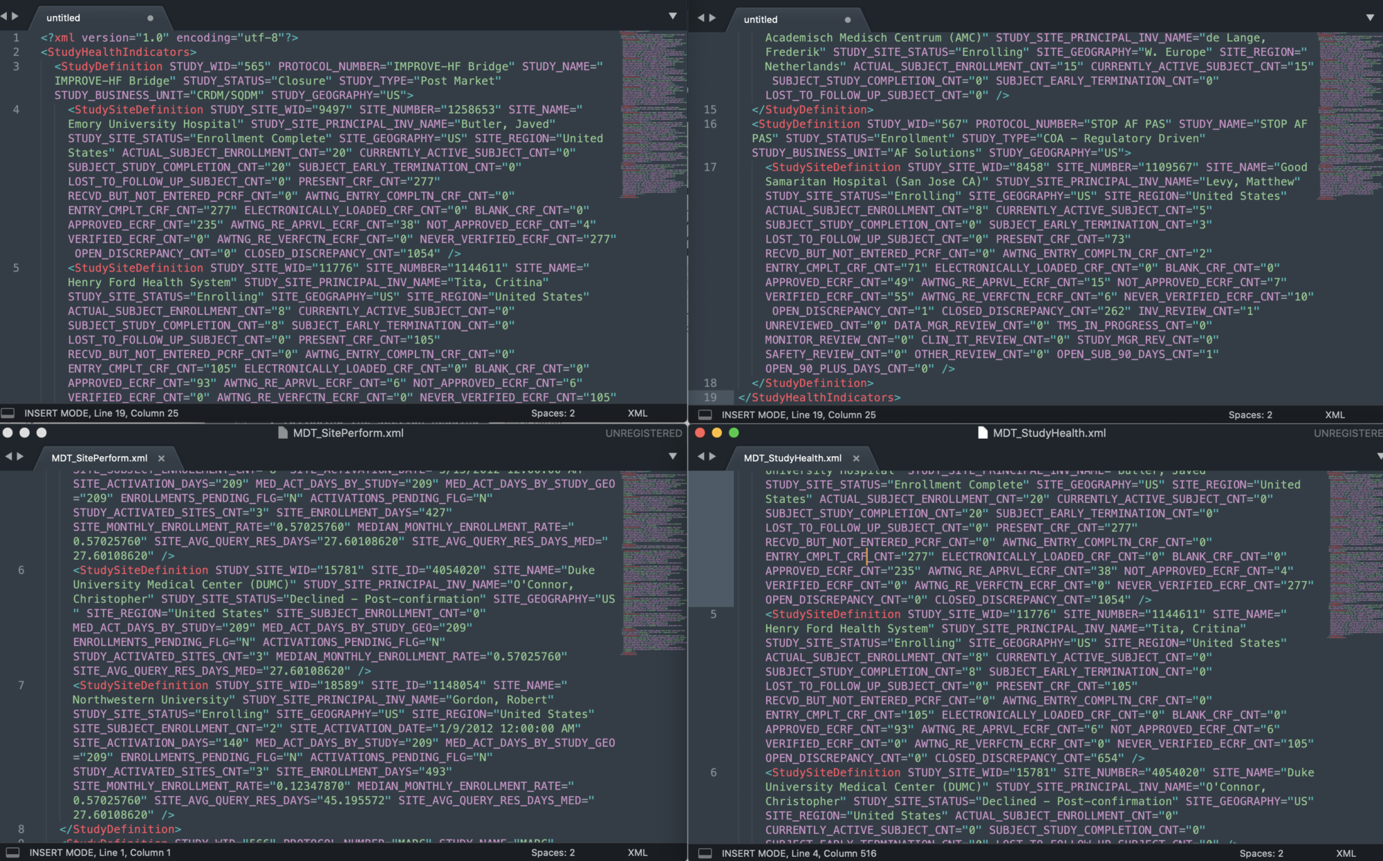Click the opening StudyHealthIndicators tag on line 2

(118, 52)
